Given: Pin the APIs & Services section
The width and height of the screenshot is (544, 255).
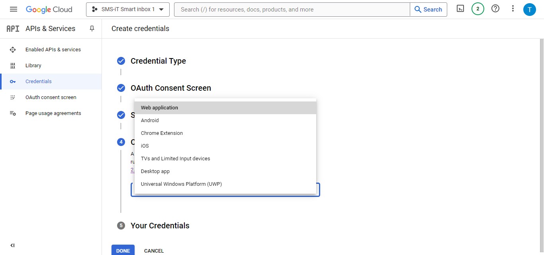Looking at the screenshot, I should (92, 28).
